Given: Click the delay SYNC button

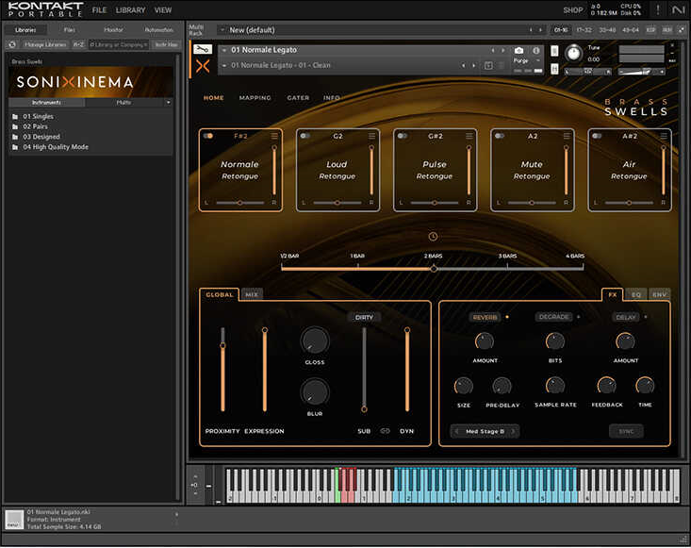Looking at the screenshot, I should click(626, 431).
